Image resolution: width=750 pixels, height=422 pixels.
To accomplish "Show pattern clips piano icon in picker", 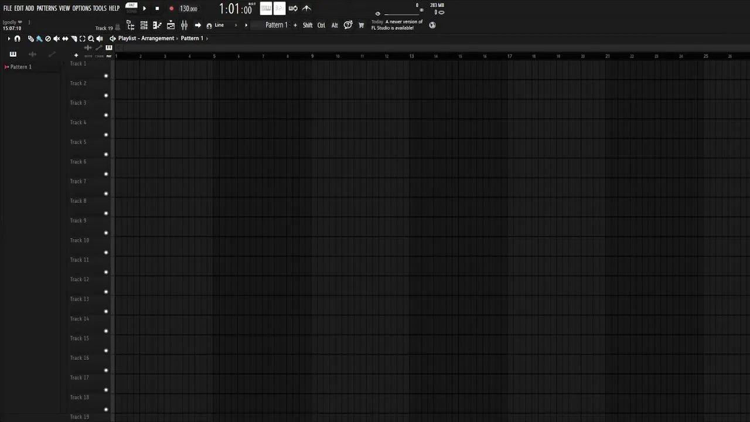I will tap(13, 54).
